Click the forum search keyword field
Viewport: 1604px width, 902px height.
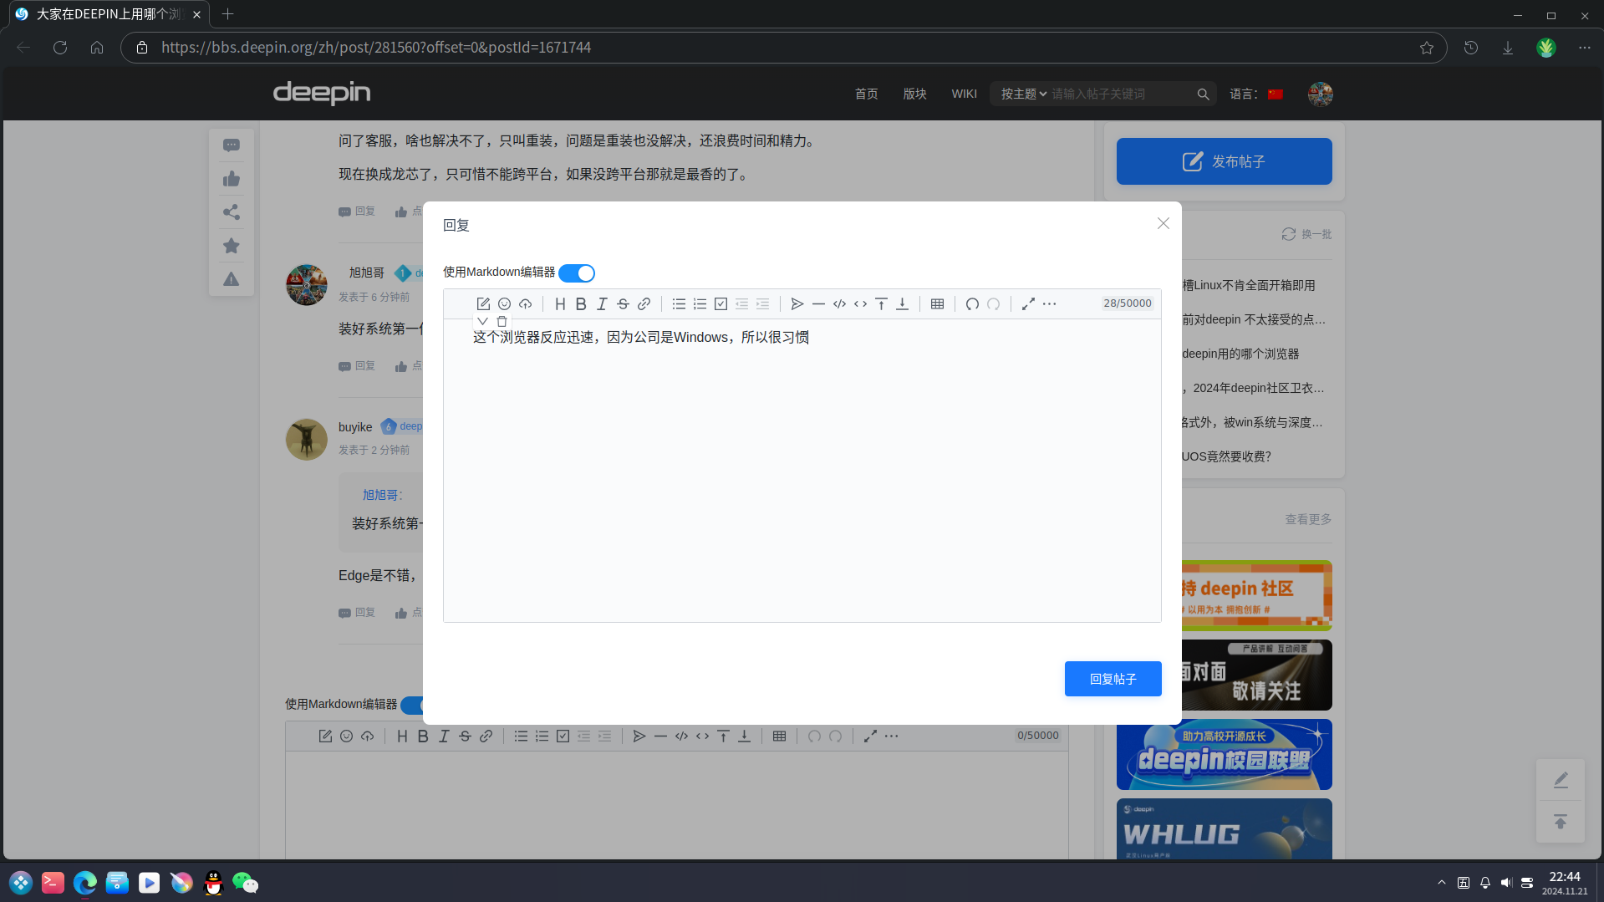1120,94
